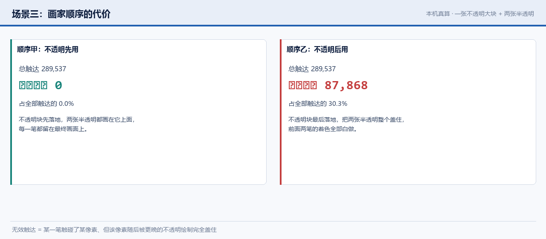Select the header note "本机真算 · 一张不透明大块 + 两张半透明"
Viewport: 546px width, 239px height.
(x=480, y=14)
